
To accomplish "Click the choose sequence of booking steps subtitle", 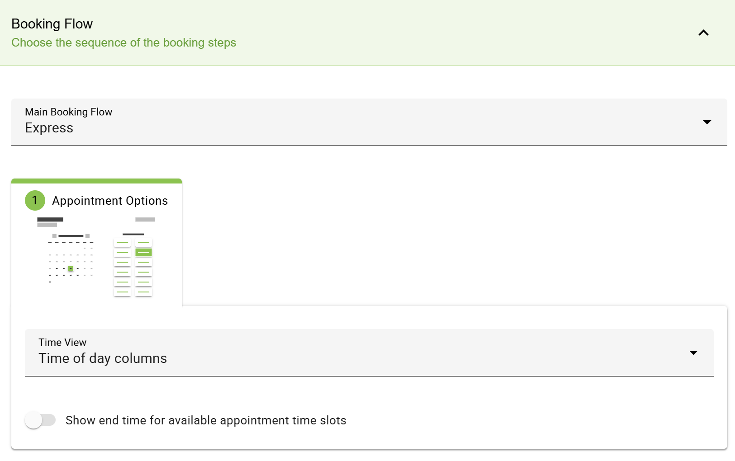I will click(x=123, y=42).
